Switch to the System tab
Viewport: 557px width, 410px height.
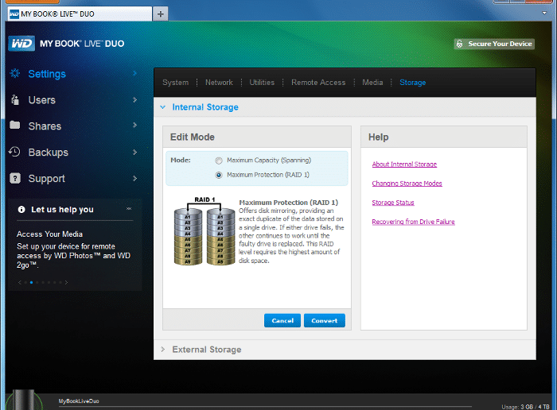coord(176,83)
